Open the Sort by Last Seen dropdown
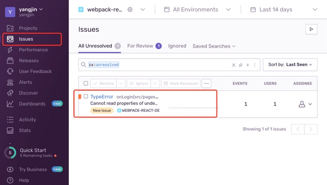This screenshot has width=327, height=185. coord(290,65)
